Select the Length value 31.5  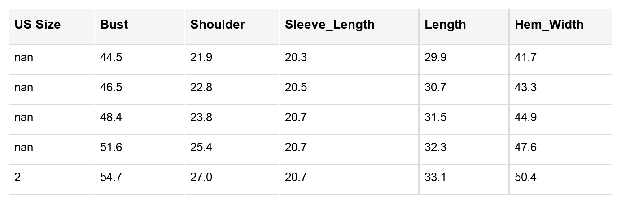click(x=435, y=118)
